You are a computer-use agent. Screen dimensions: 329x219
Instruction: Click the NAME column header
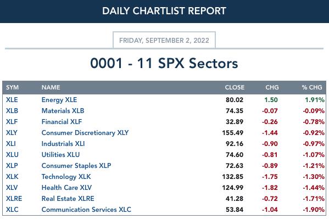51,87
